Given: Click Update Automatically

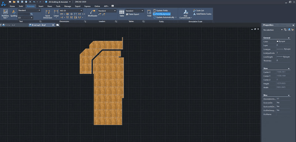Looking at the screenshot, I should click(164, 17).
